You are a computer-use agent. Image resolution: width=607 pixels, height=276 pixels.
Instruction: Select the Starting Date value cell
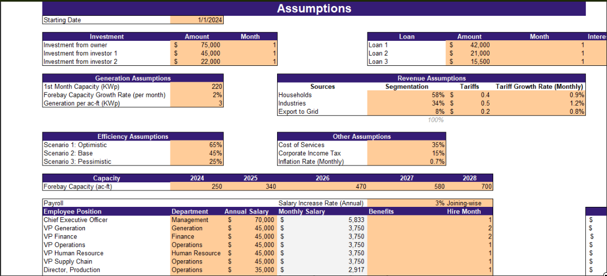click(x=197, y=20)
